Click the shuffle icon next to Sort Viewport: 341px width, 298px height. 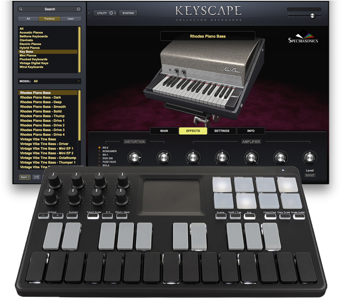tap(36, 177)
